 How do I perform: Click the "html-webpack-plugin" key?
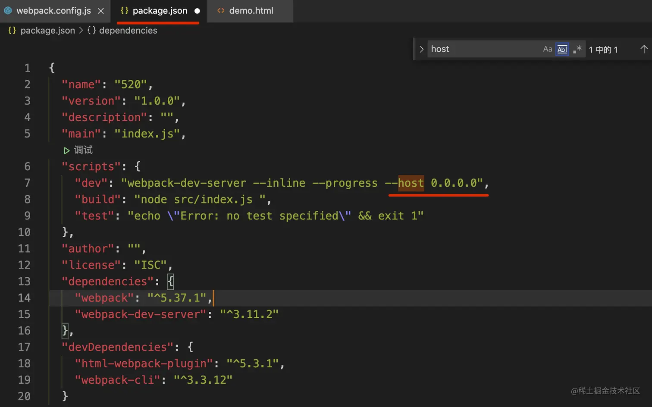click(144, 363)
